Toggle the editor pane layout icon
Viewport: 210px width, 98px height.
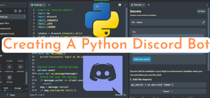[120, 5]
